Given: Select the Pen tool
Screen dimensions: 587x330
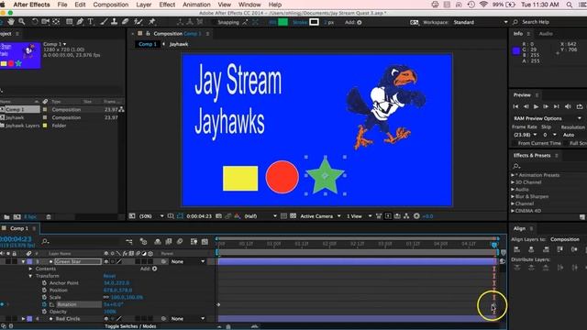Looking at the screenshot, I should coord(80,22).
